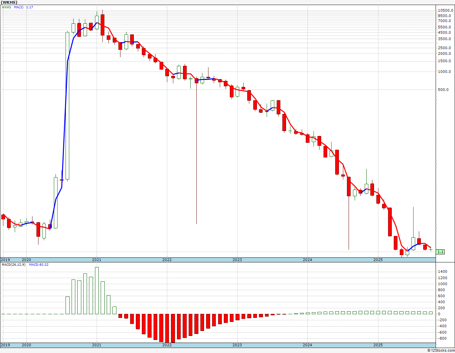Select the 2000.0 price axis label
This screenshot has height=353, width=455.
pos(445,53)
